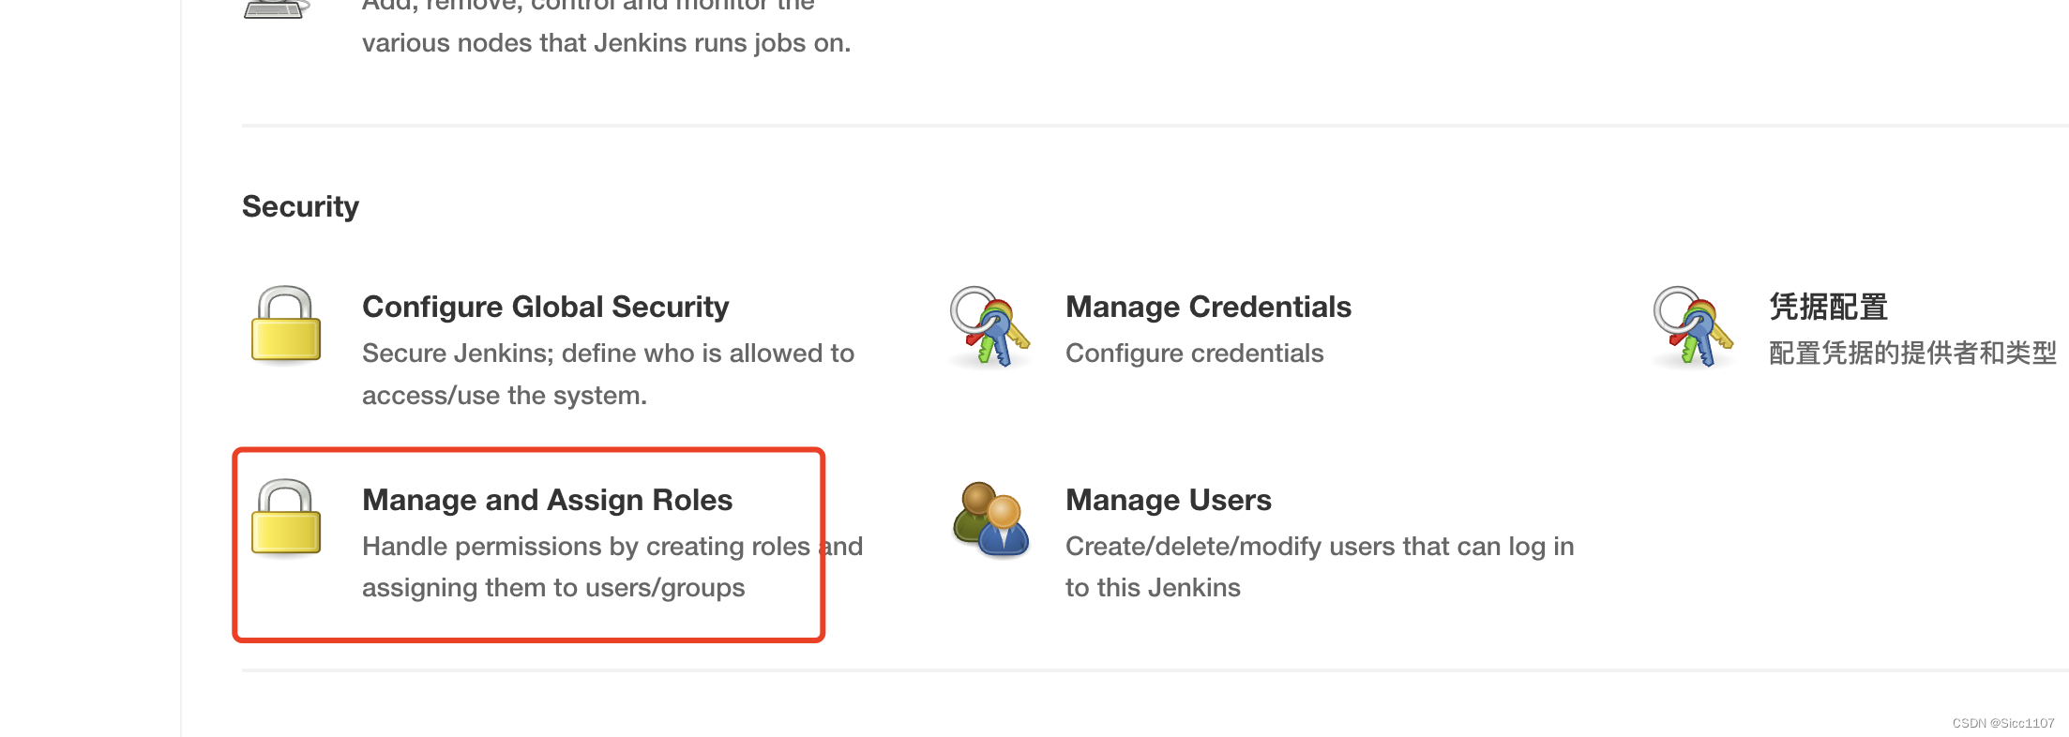This screenshot has width=2069, height=737.
Task: Go to Manage Users
Action: (x=1168, y=500)
